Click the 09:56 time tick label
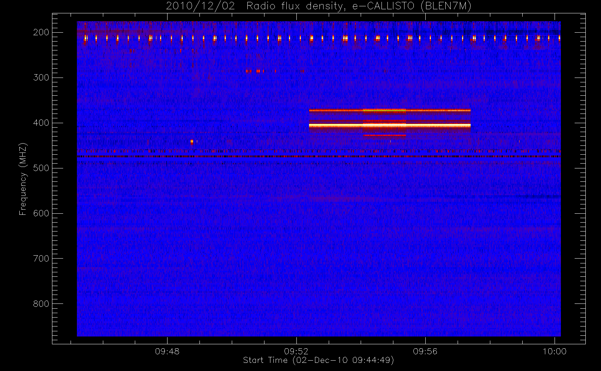 pos(425,351)
